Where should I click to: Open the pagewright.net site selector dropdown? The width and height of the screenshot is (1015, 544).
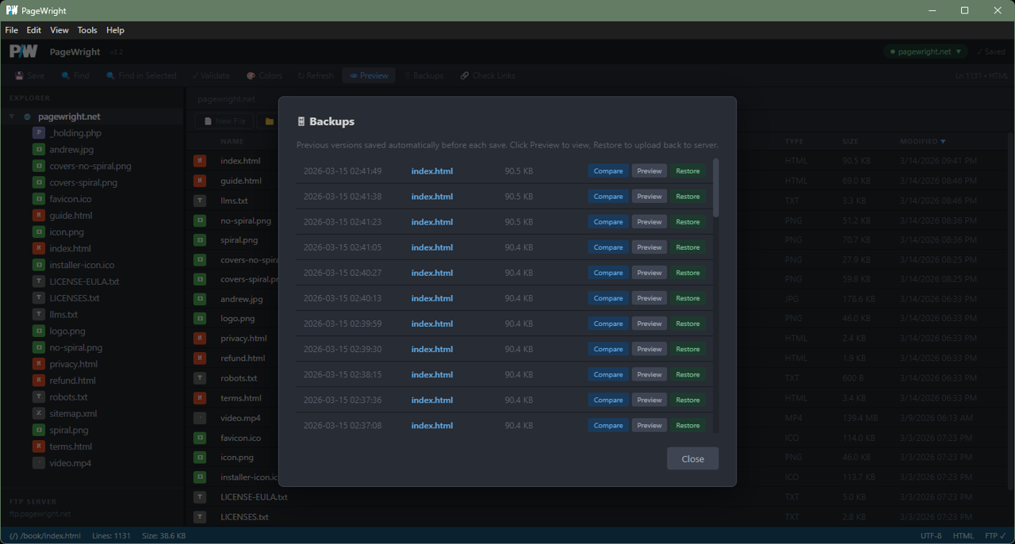point(925,51)
